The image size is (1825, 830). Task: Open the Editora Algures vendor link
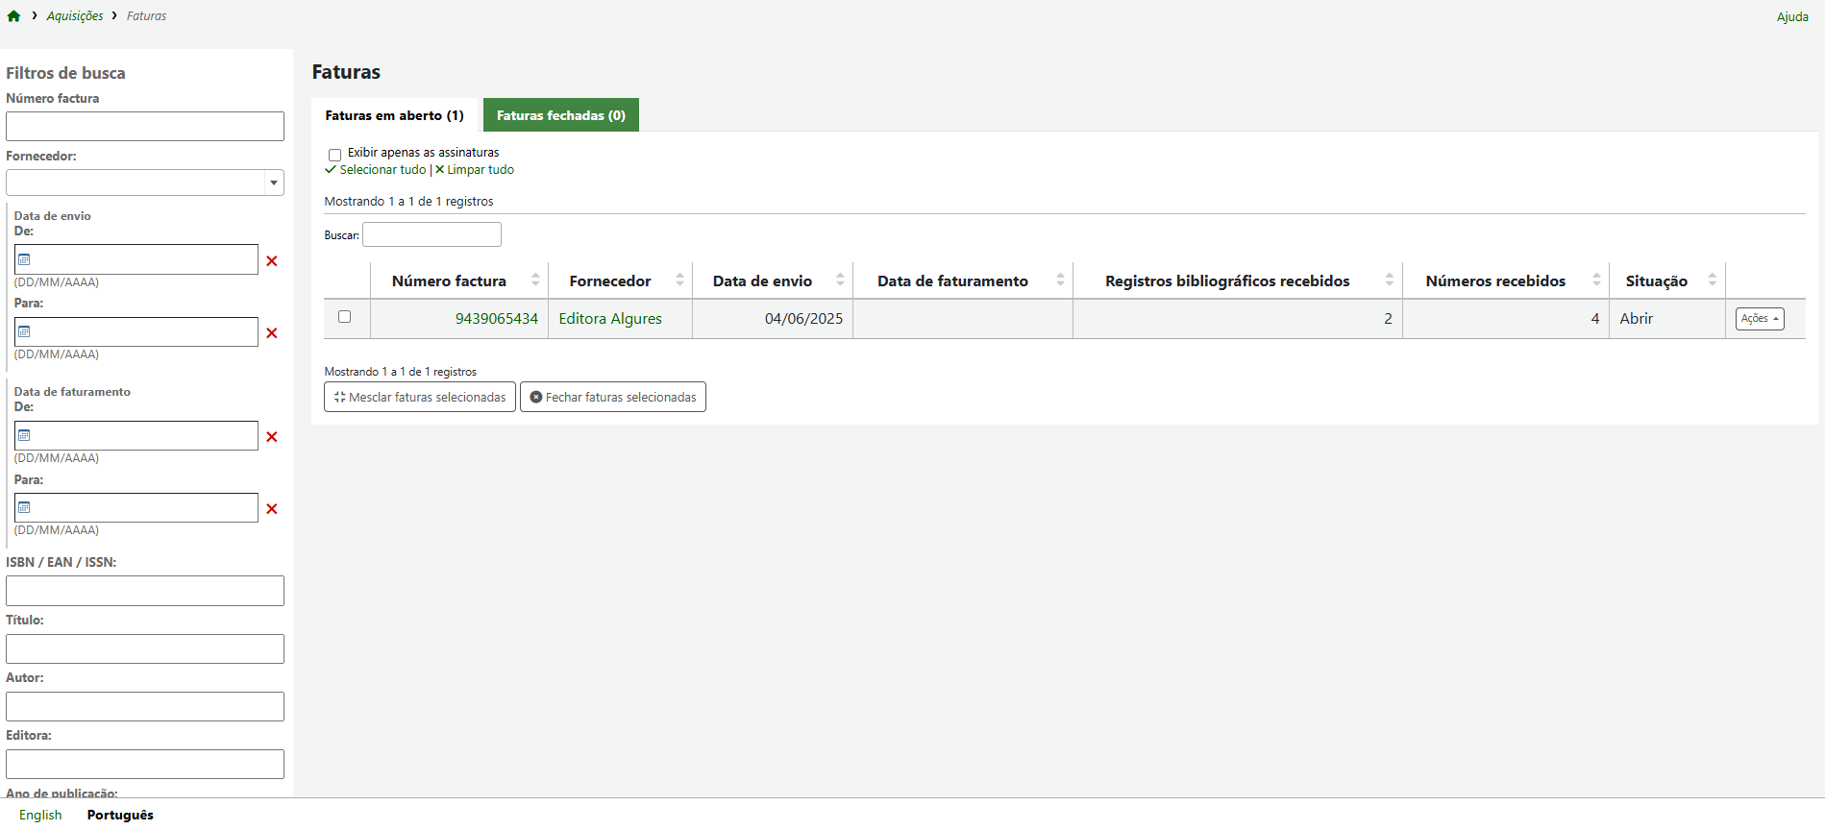pyautogui.click(x=610, y=319)
